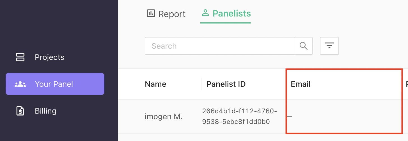This screenshot has height=141, width=408.
Task: Click the column divider after Name header
Action: coord(202,84)
